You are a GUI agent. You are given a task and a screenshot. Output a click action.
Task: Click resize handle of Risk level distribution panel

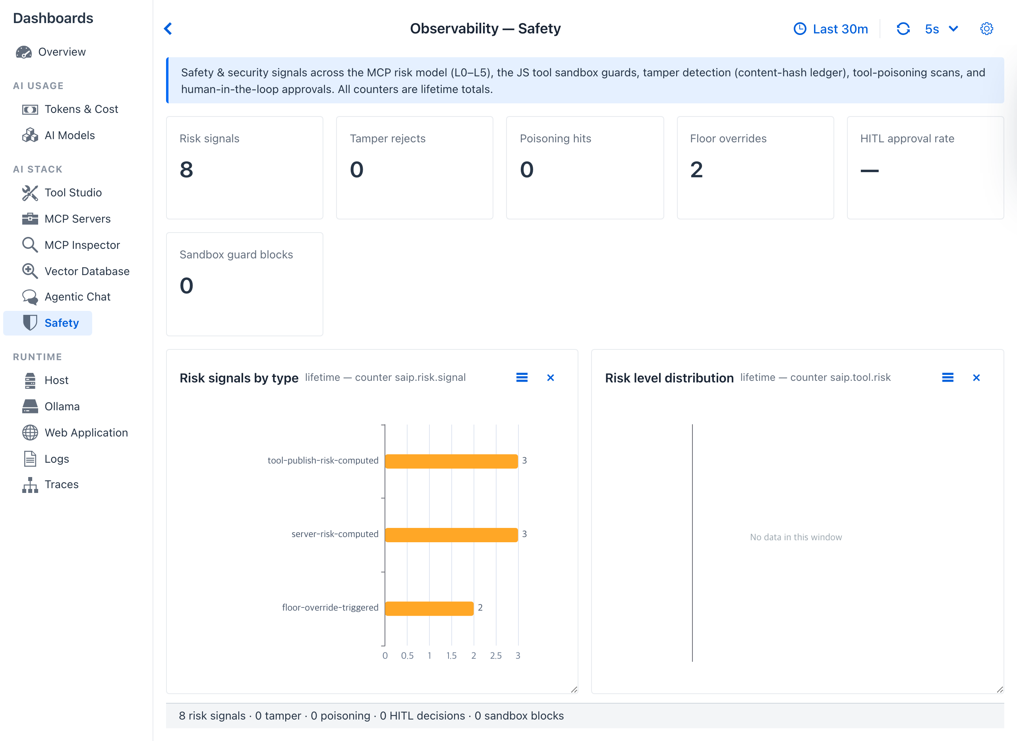click(1000, 689)
